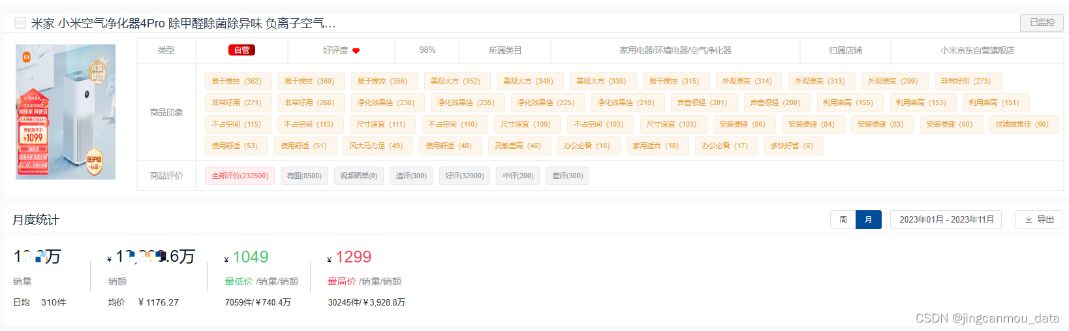Open the date range 2023年01月 - 2023年11月
Viewport: 1069px width, 331px height.
click(946, 219)
